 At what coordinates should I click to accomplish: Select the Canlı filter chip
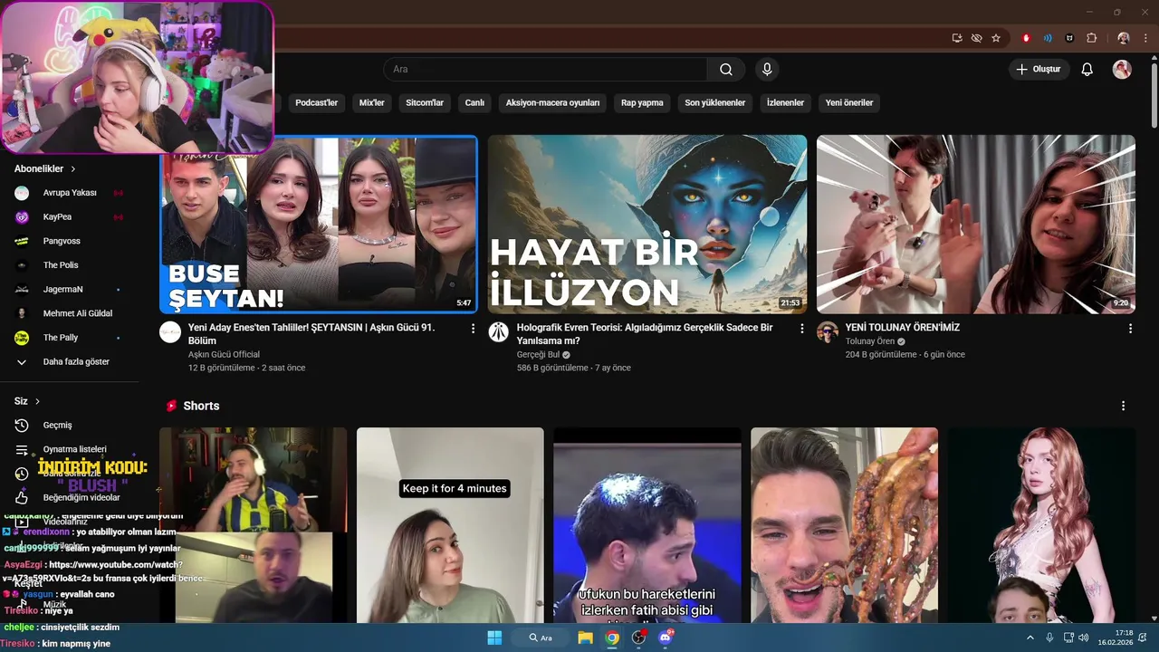click(474, 103)
